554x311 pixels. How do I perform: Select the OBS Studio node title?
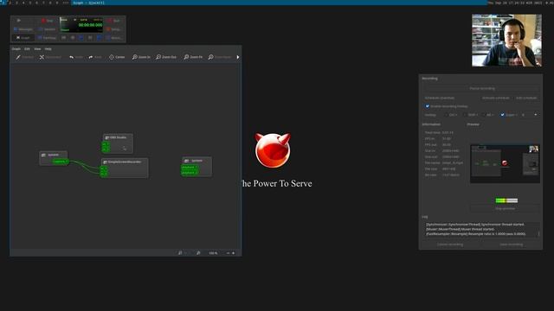[118, 137]
